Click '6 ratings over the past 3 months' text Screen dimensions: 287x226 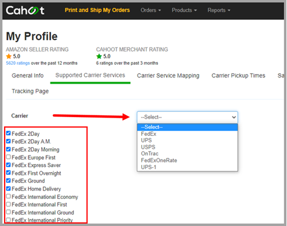point(127,63)
